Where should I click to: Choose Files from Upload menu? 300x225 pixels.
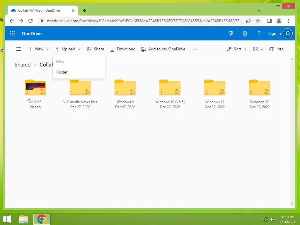[79, 62]
